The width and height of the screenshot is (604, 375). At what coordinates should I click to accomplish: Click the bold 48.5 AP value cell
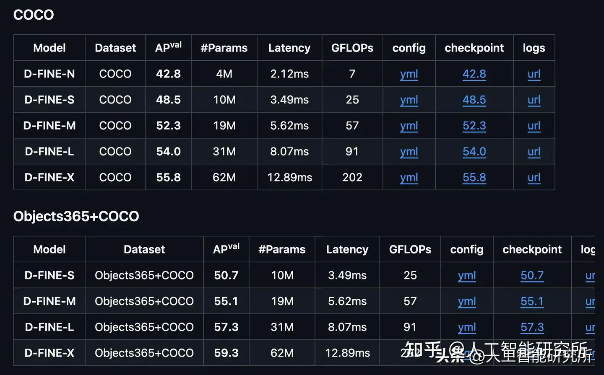coord(168,100)
